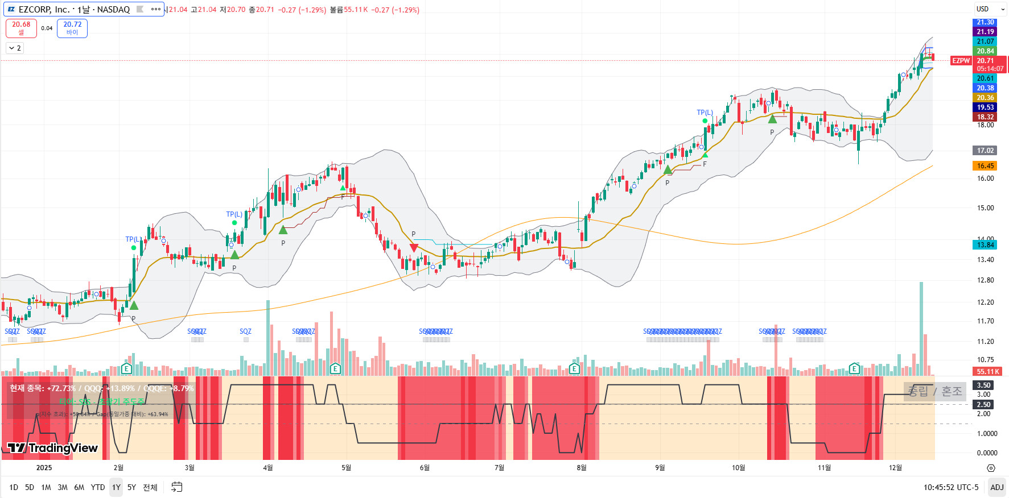Select the 1Y time range
Image resolution: width=1009 pixels, height=498 pixels.
pos(116,487)
